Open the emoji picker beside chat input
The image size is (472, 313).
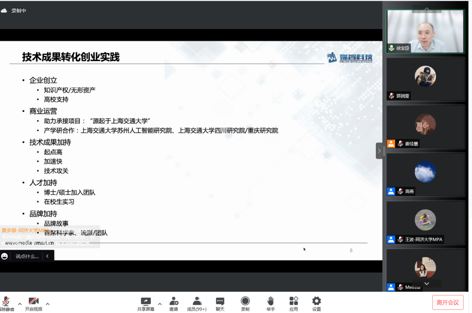pyautogui.click(x=4, y=256)
